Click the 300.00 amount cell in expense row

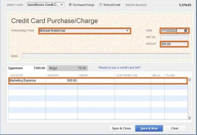point(62,81)
